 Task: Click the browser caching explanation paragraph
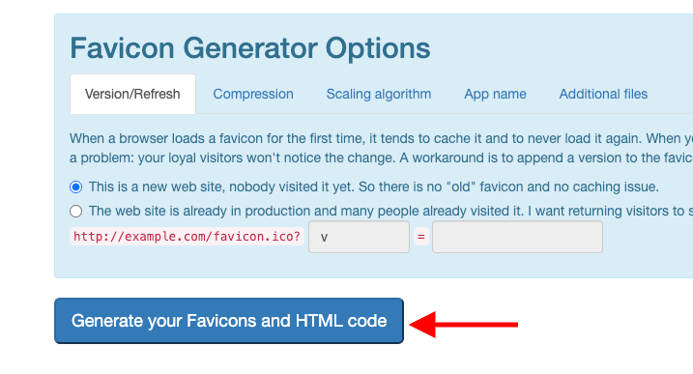click(381, 148)
